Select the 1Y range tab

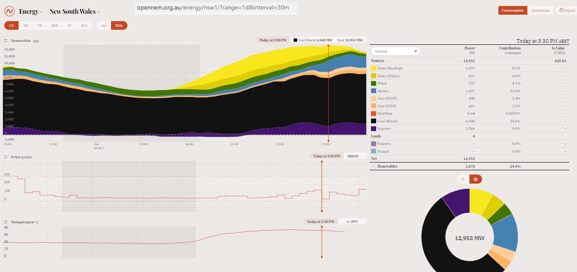pos(70,25)
